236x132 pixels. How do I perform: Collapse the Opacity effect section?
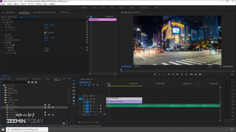pyautogui.click(x=2, y=43)
